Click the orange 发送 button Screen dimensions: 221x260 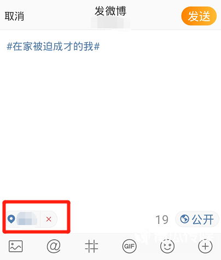(199, 16)
